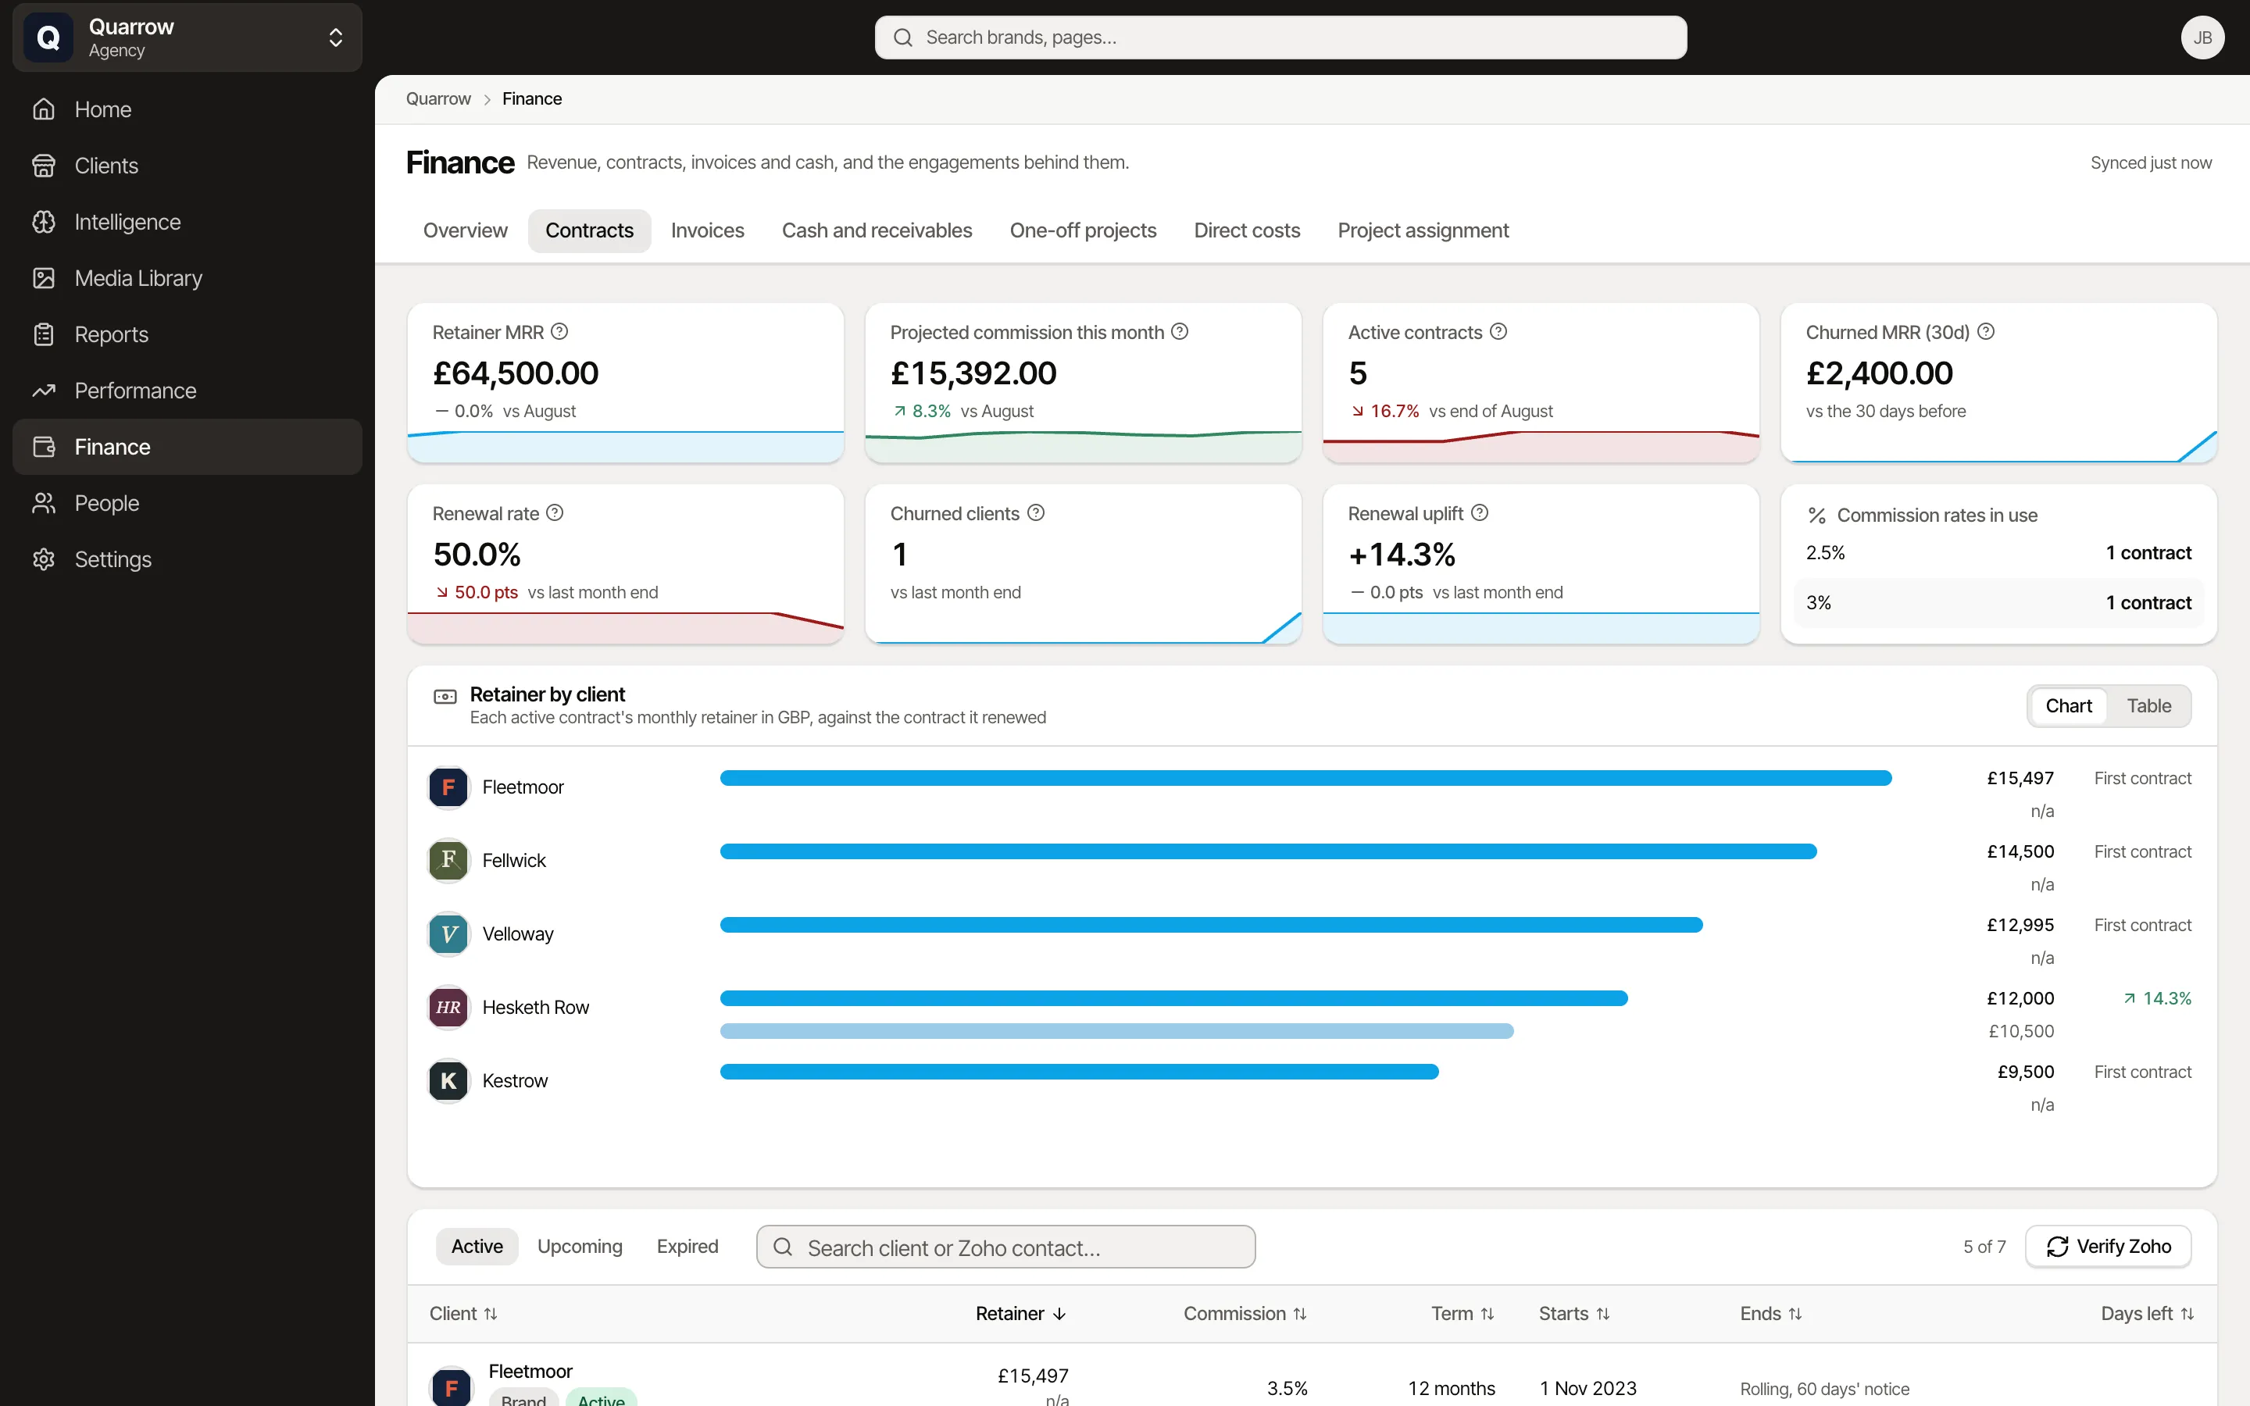Click the Fellwick logo in the chart
Screen dimensions: 2250x1406
coord(448,861)
